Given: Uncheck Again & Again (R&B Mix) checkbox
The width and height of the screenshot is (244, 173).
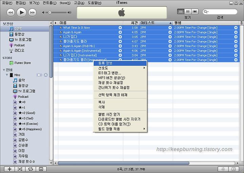Looking at the screenshot, I should 61,46.
